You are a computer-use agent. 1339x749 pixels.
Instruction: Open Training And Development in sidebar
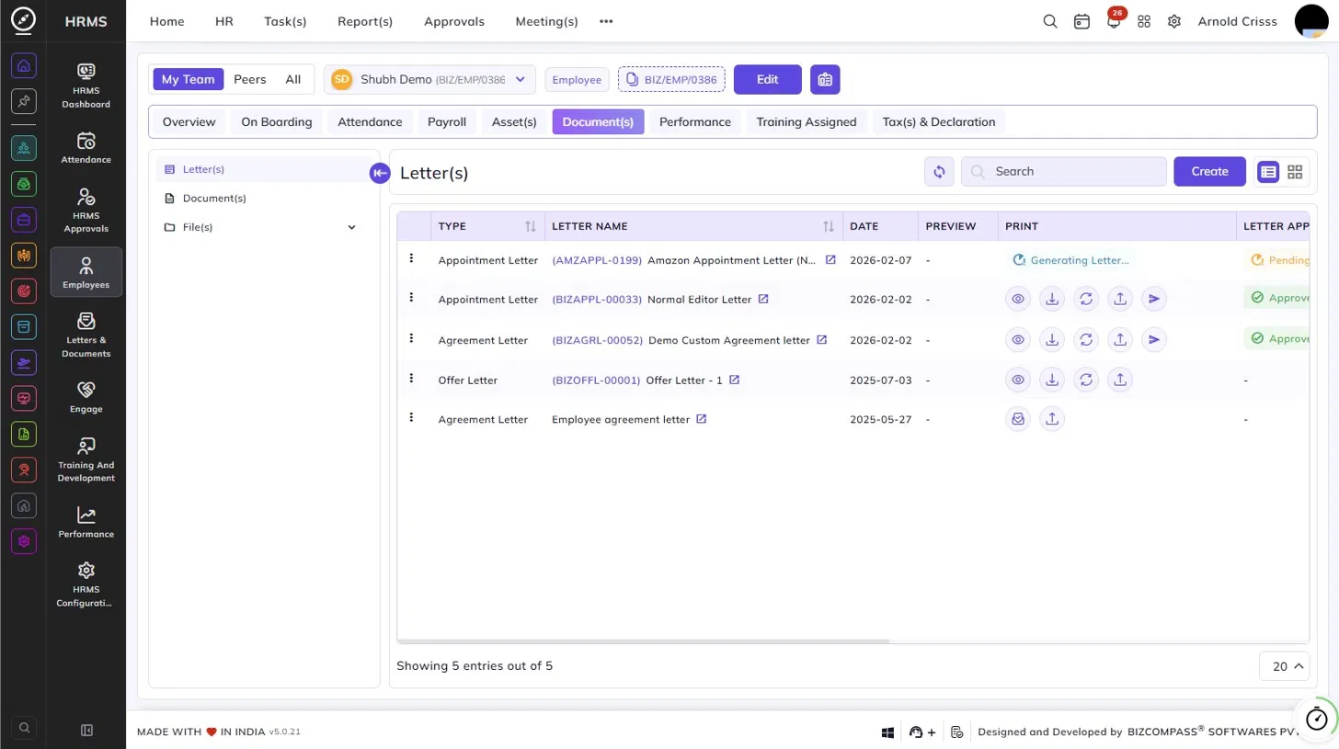click(86, 460)
